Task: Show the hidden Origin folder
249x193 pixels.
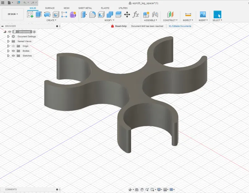Action: pyautogui.click(x=13, y=46)
